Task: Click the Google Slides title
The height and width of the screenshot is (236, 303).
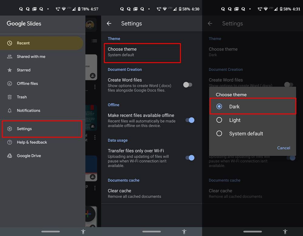Action: [24, 24]
